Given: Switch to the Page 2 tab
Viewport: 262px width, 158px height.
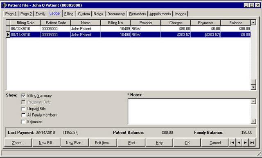Looking at the screenshot, I should tap(26, 14).
